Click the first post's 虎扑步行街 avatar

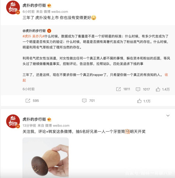(13, 7)
